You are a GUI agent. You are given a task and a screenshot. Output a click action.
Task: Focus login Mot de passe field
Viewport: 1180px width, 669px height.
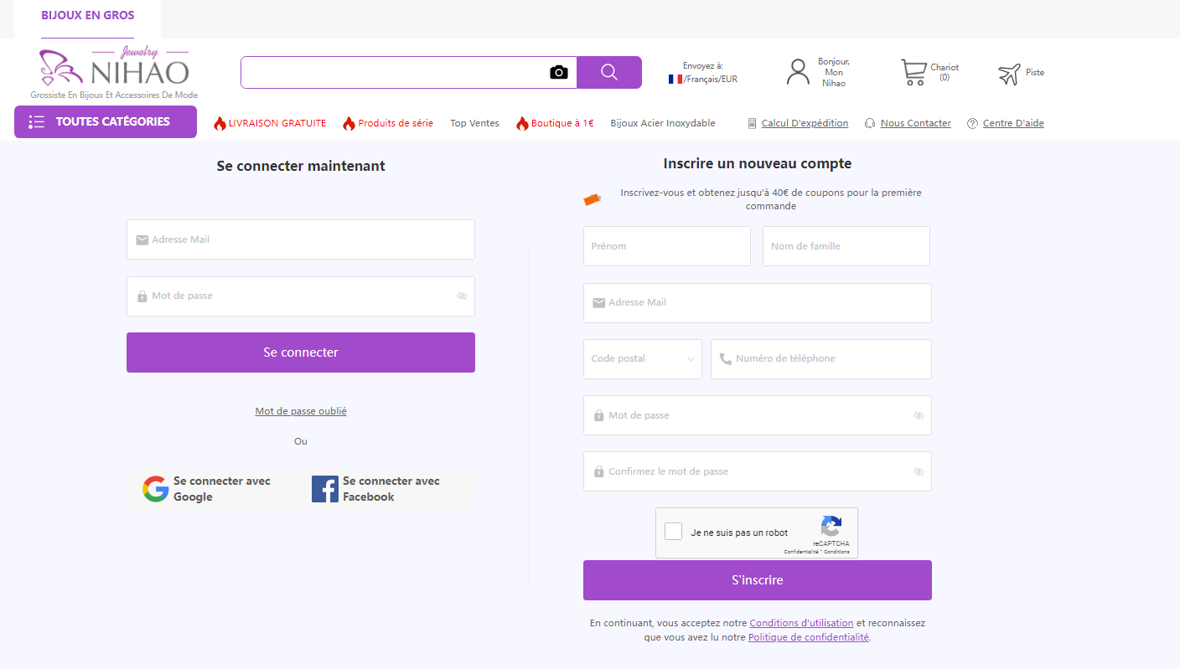pyautogui.click(x=301, y=296)
